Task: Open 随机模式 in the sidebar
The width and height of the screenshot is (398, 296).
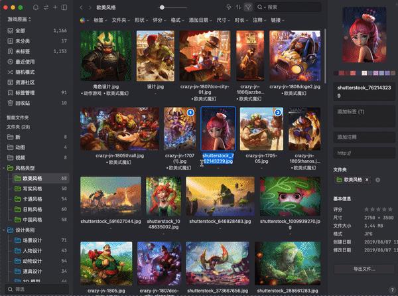Action: [x=37, y=72]
